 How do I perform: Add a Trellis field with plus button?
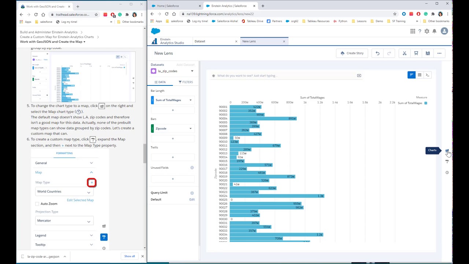[173, 157]
